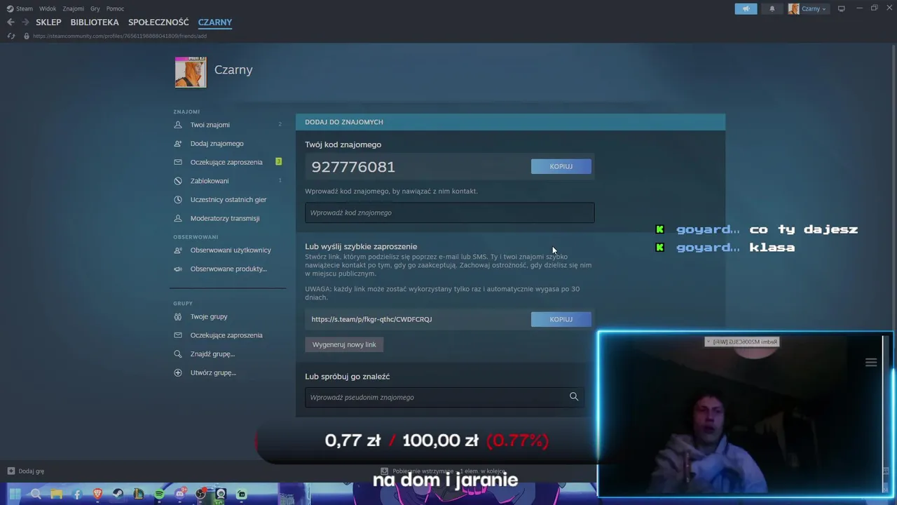Viewport: 897px width, 505px height.
Task: Click webcam overlay hamburger menu icon
Action: point(871,363)
